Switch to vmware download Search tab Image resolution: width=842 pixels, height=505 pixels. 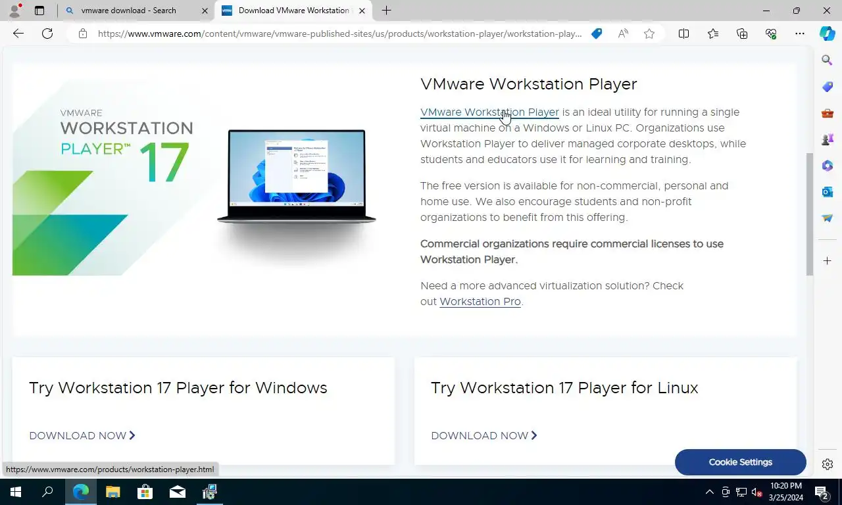(129, 11)
